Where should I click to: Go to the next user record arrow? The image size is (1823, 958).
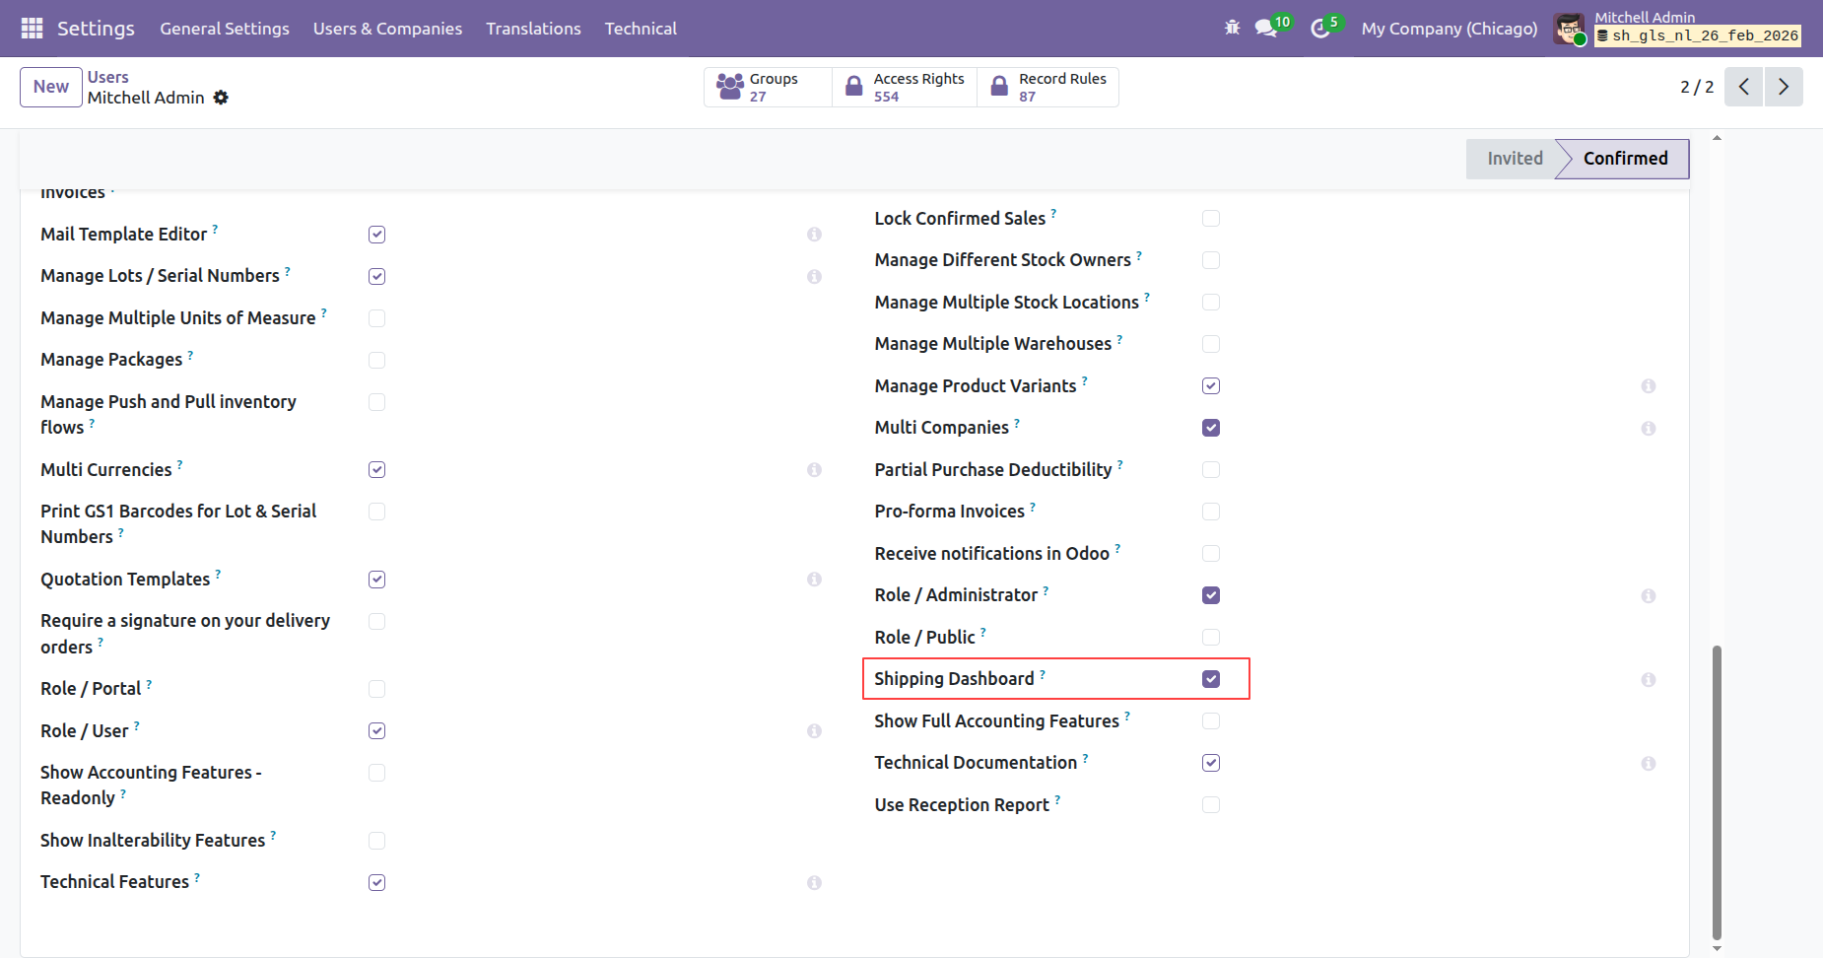(x=1783, y=87)
